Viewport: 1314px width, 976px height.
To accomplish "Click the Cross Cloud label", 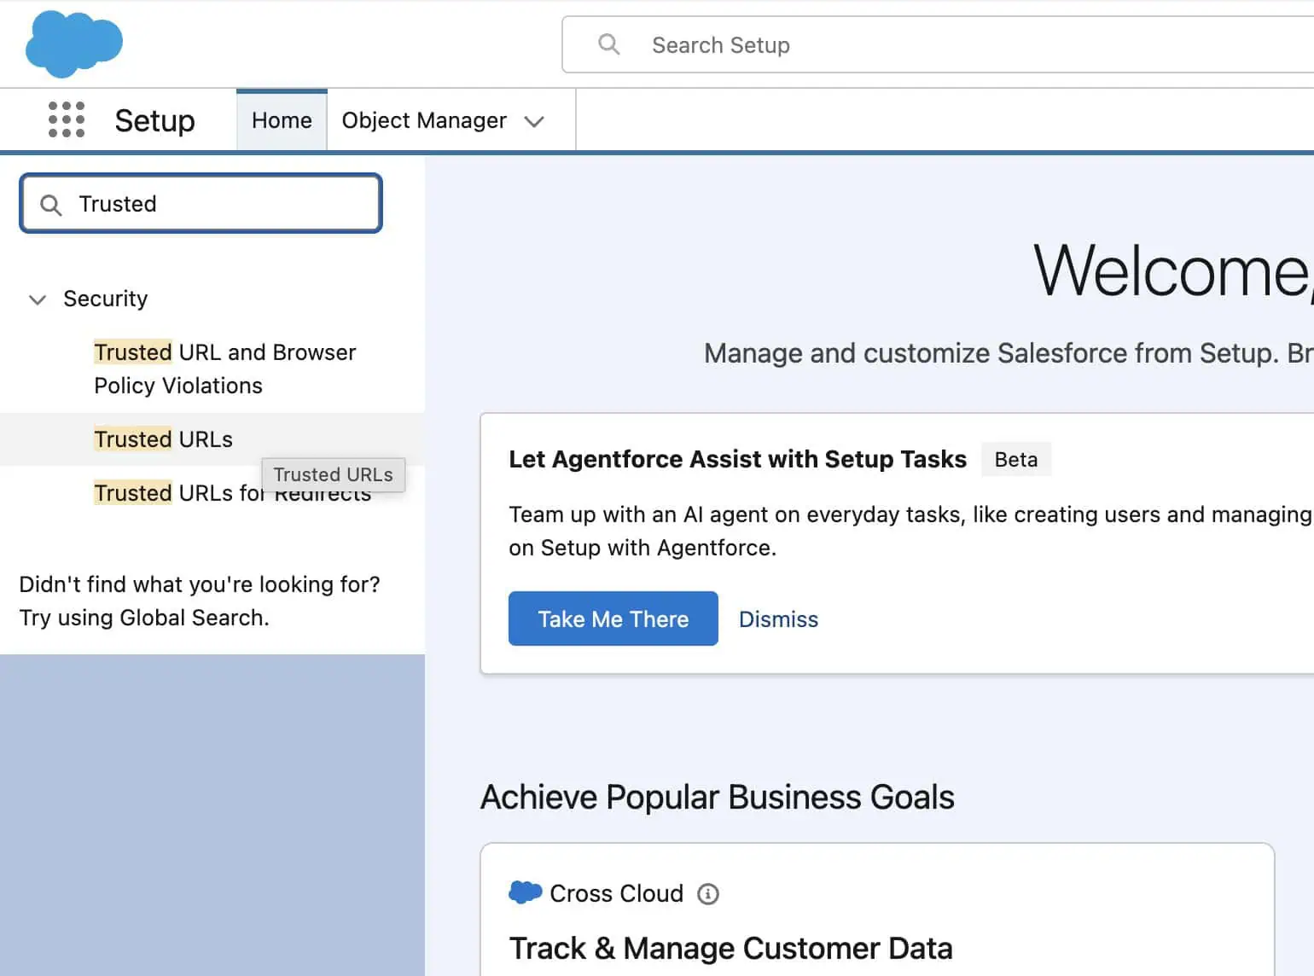I will click(x=617, y=893).
